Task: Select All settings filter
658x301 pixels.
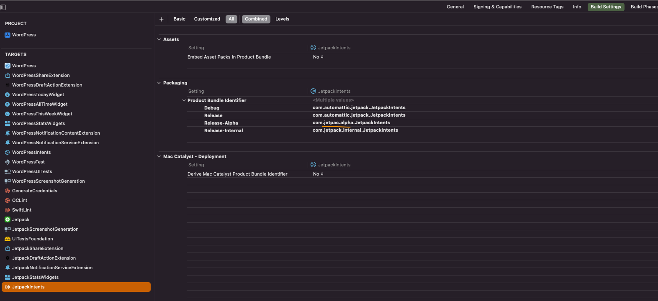Action: (x=231, y=19)
